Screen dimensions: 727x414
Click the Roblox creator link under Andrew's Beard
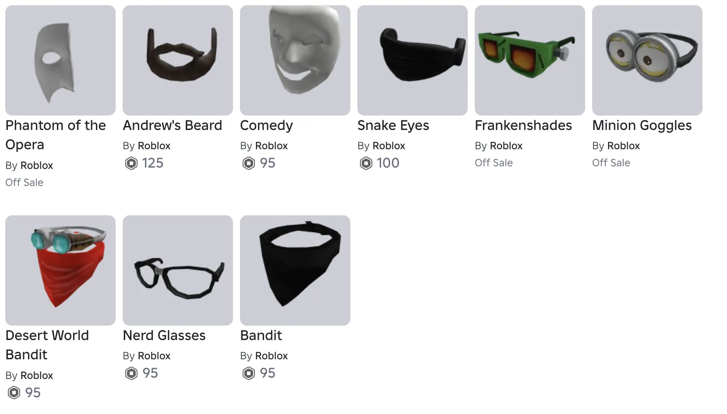coord(154,146)
